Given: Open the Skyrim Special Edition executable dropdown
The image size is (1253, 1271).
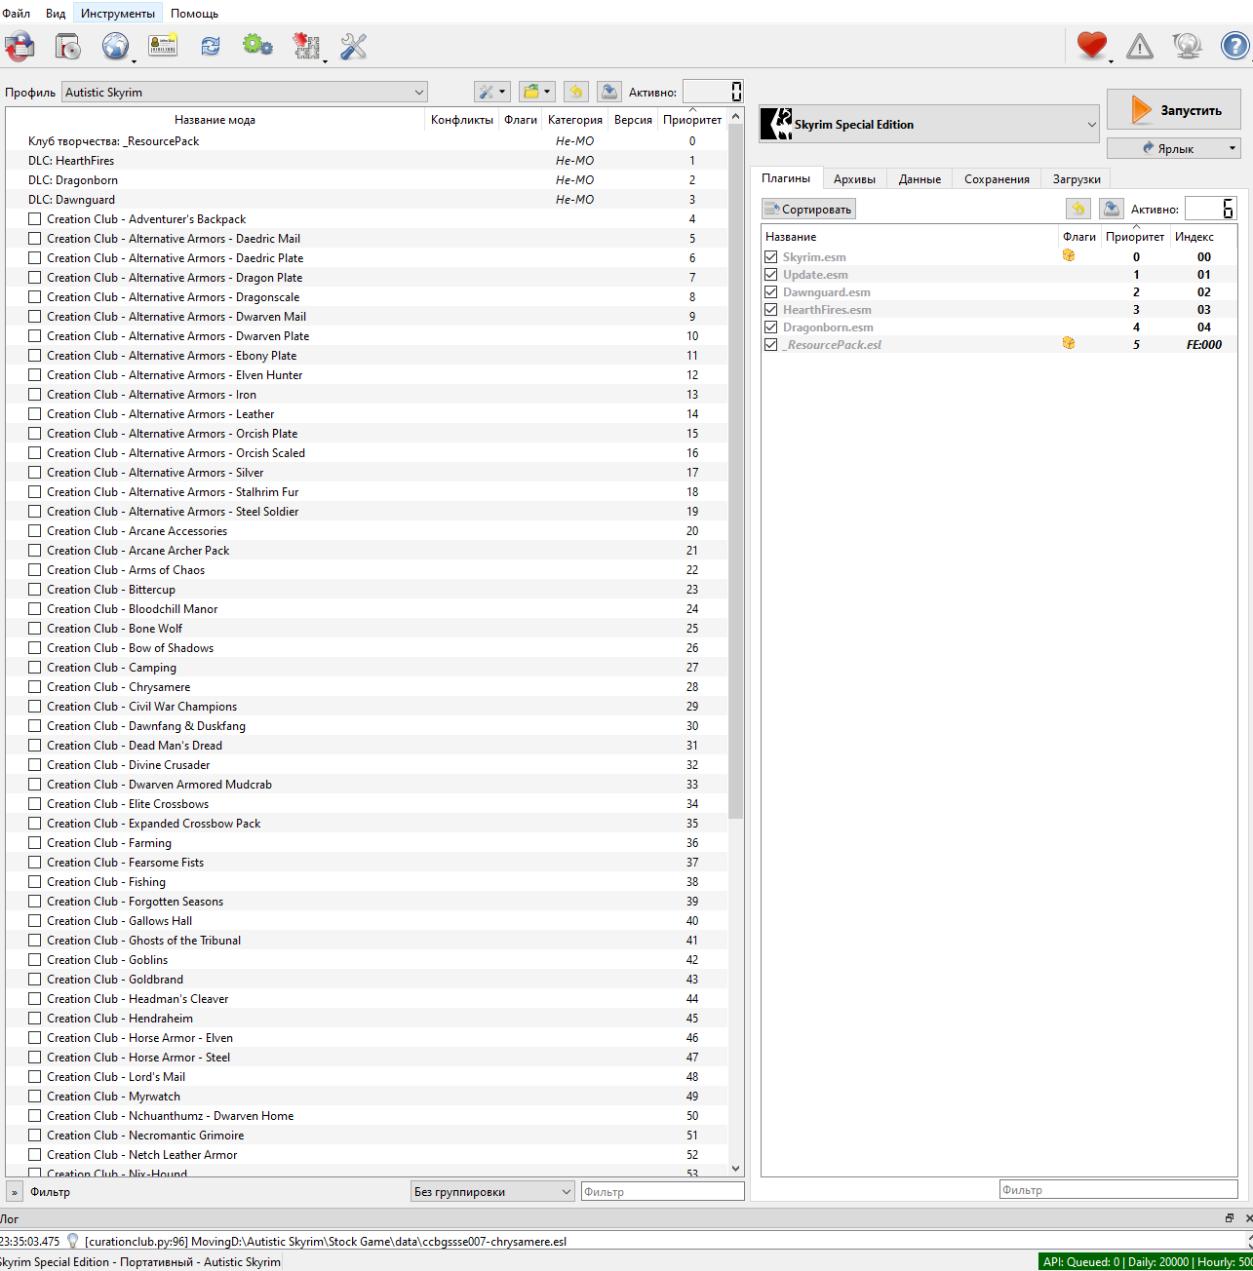Looking at the screenshot, I should [929, 124].
